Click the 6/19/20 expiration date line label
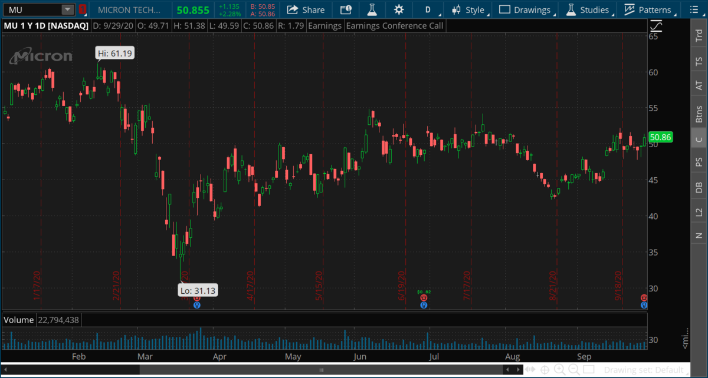This screenshot has width=708, height=378. (401, 286)
